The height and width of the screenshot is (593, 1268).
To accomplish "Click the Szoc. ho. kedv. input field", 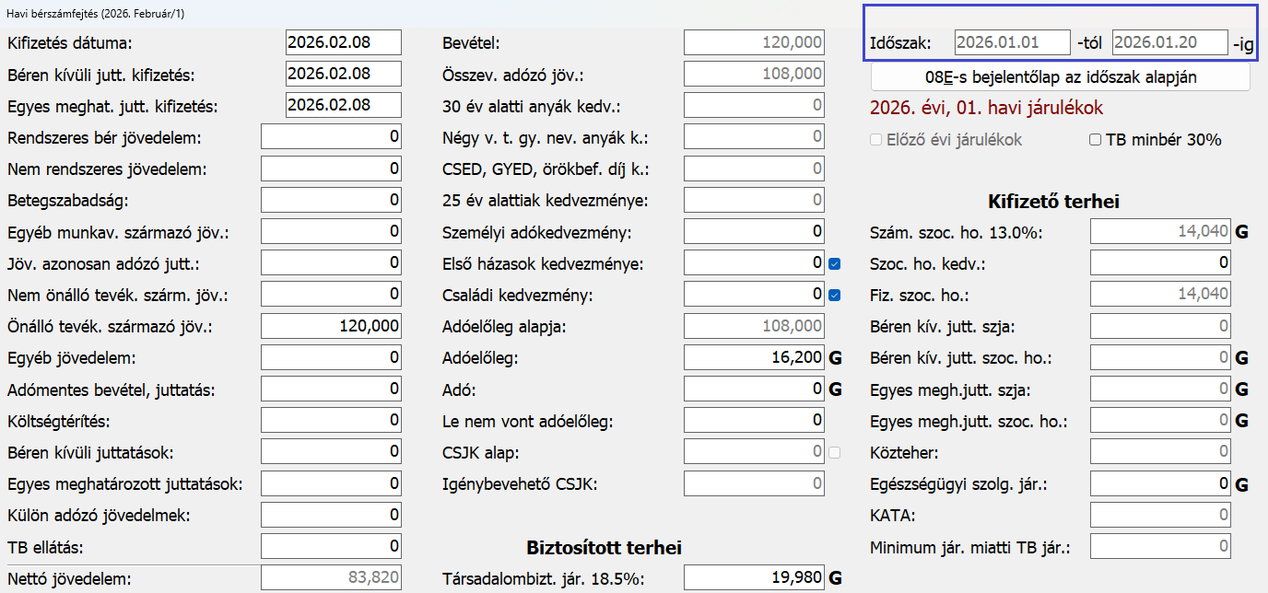I will coord(1159,263).
